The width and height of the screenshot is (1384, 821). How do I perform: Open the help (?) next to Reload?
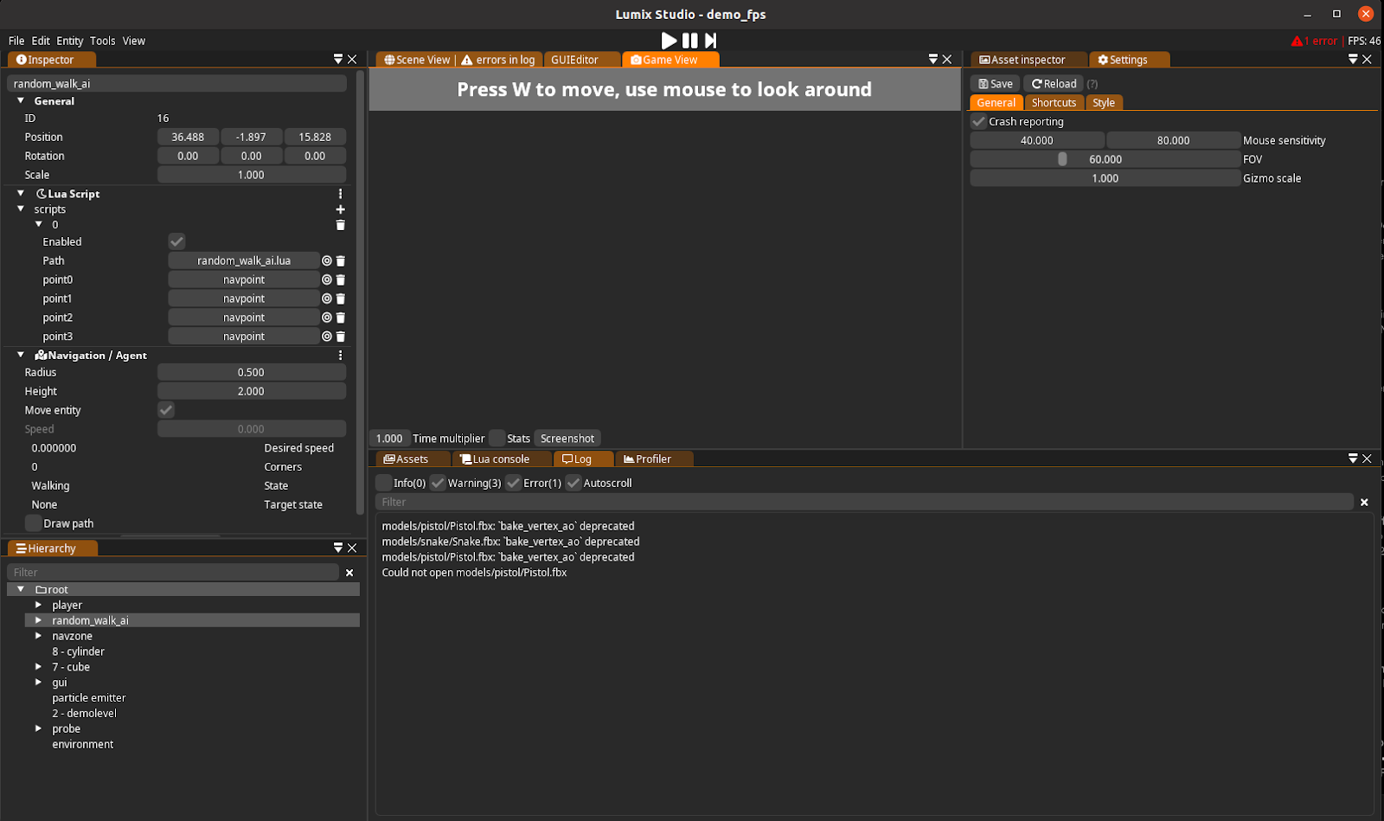pos(1092,84)
